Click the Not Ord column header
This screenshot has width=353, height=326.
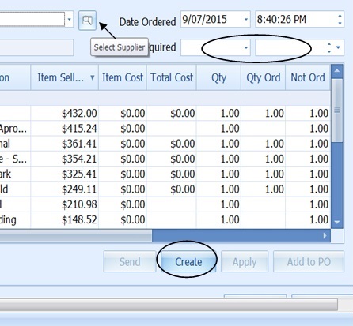(308, 77)
